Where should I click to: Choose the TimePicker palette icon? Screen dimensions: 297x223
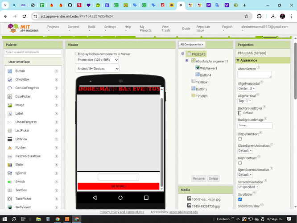click(10, 199)
